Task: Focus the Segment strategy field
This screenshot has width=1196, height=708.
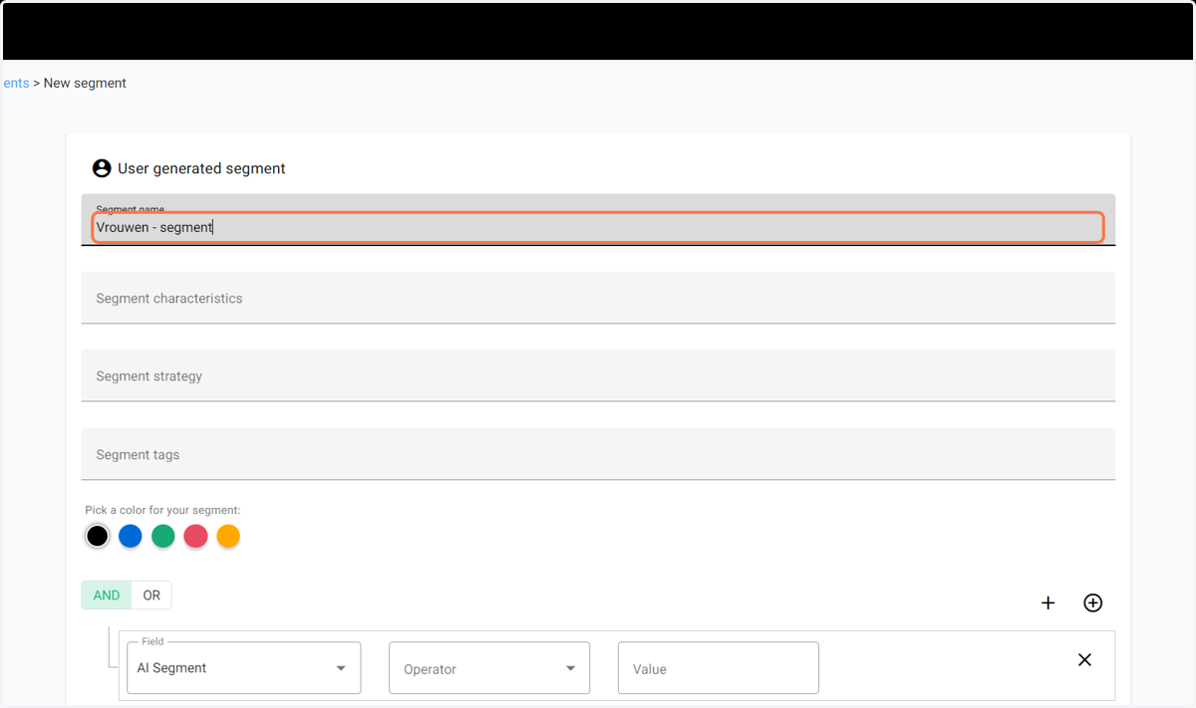Action: pyautogui.click(x=598, y=376)
